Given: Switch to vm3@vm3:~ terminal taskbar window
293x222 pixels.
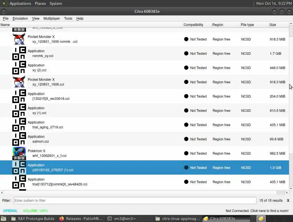Looking at the screenshot, I should tap(129, 219).
